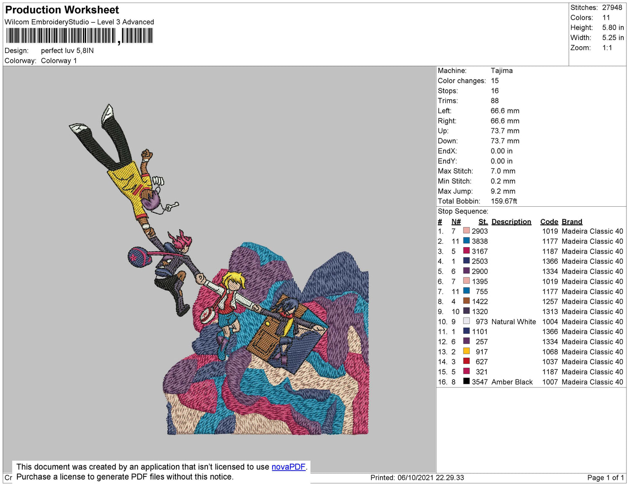Select the Trims value 88

pos(495,101)
